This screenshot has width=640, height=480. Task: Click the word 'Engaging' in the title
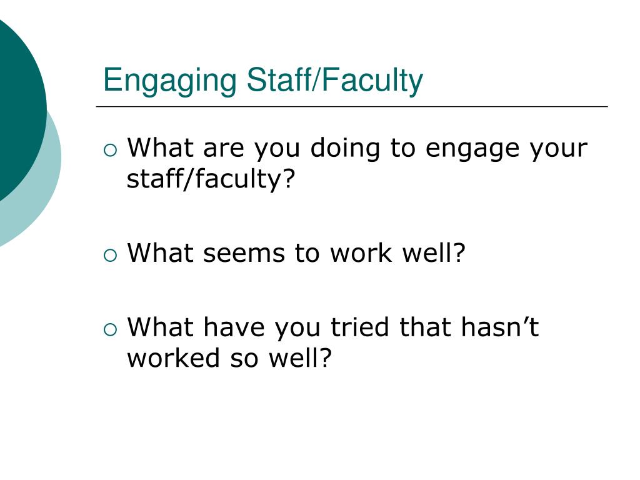click(x=170, y=81)
